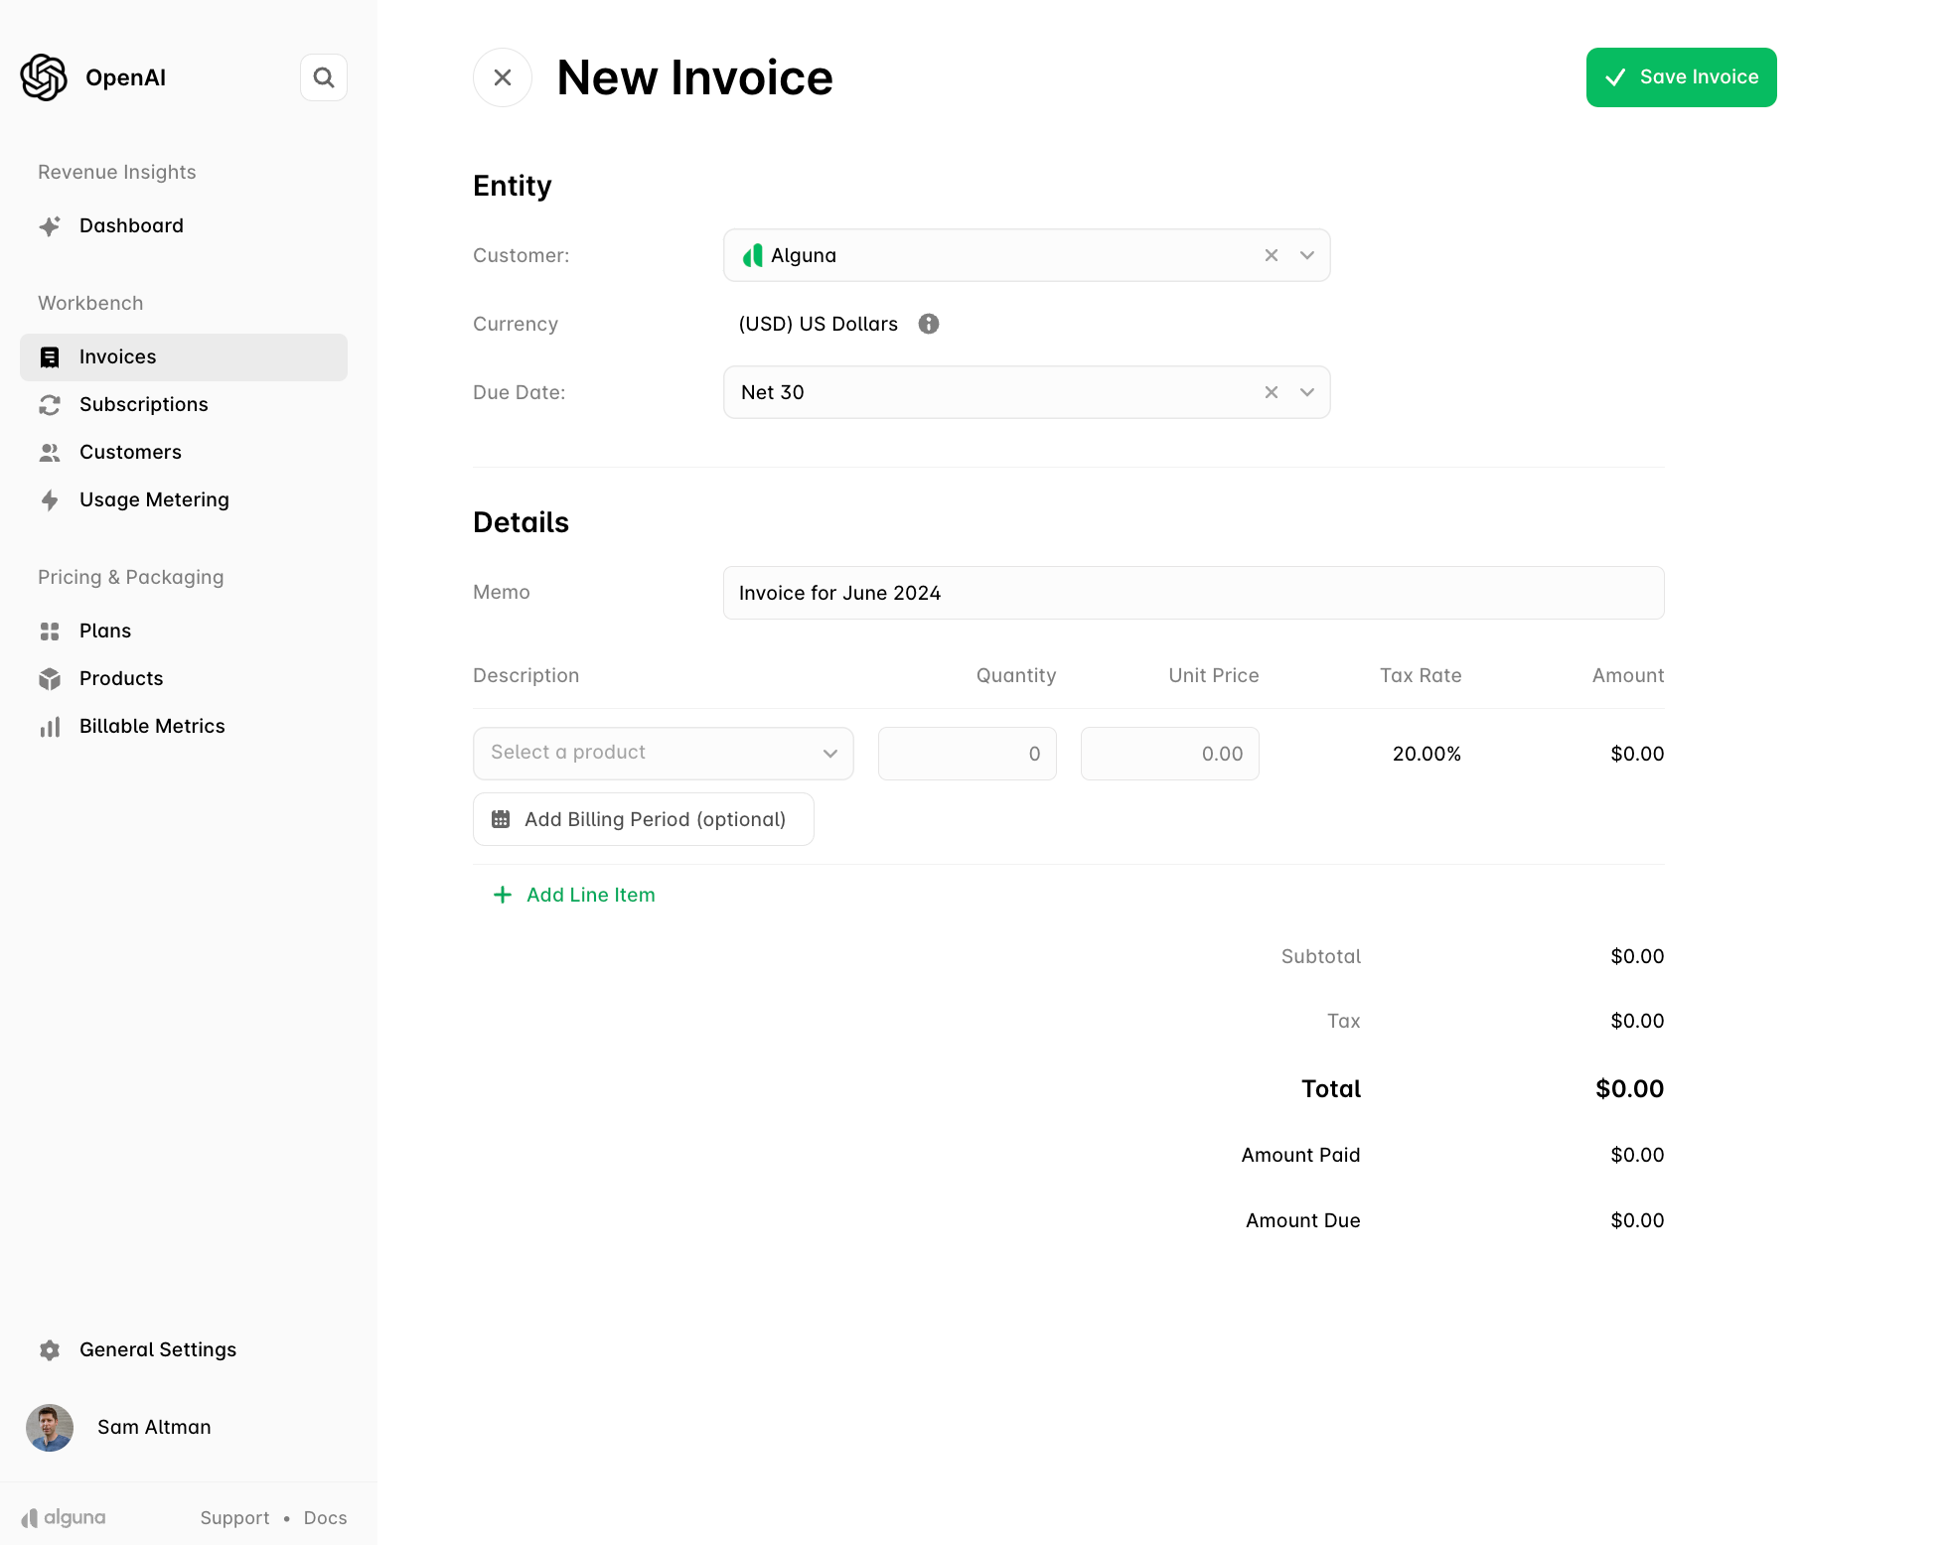Open the Docs link in footer
This screenshot has height=1545, width=1951.
tap(325, 1517)
